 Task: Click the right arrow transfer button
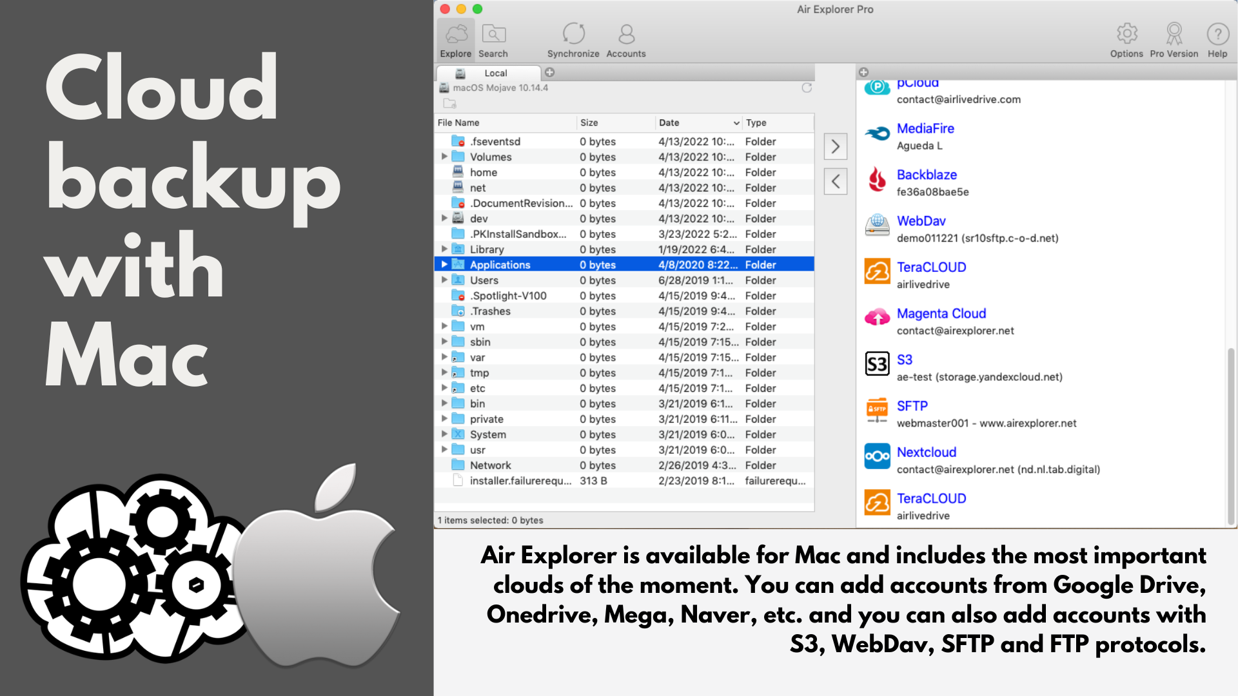point(835,146)
